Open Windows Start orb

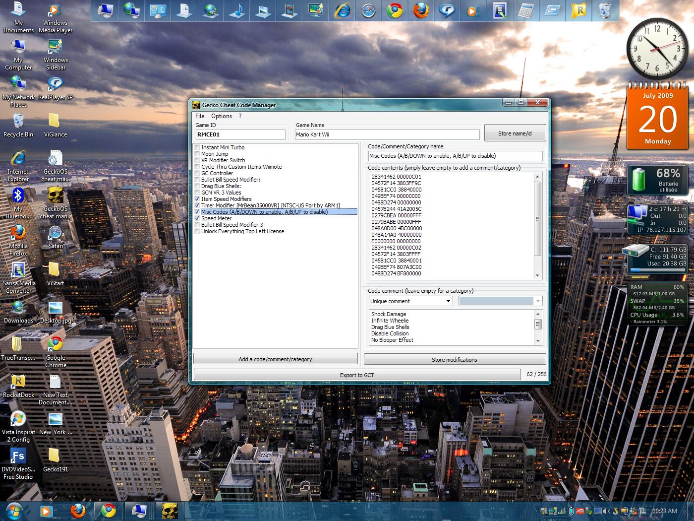click(14, 511)
